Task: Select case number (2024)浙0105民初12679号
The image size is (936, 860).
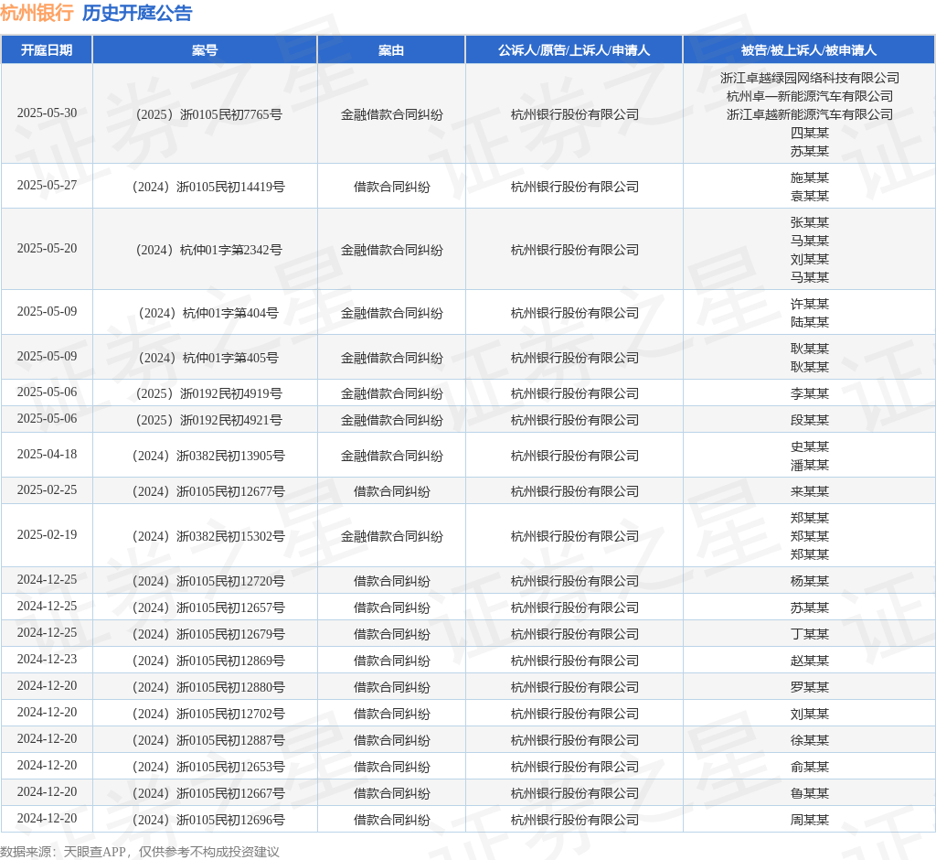Action: coord(208,634)
